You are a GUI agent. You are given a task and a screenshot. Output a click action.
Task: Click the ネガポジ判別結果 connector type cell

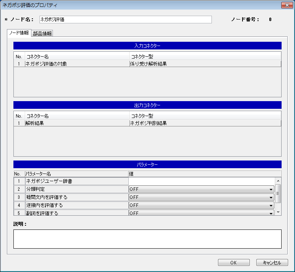pyautogui.click(x=205, y=123)
